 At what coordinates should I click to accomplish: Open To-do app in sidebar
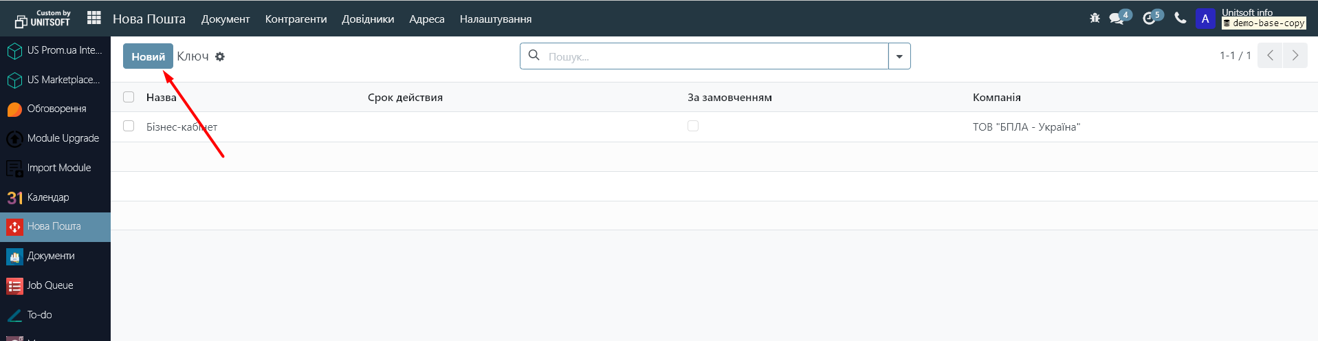tap(55, 315)
